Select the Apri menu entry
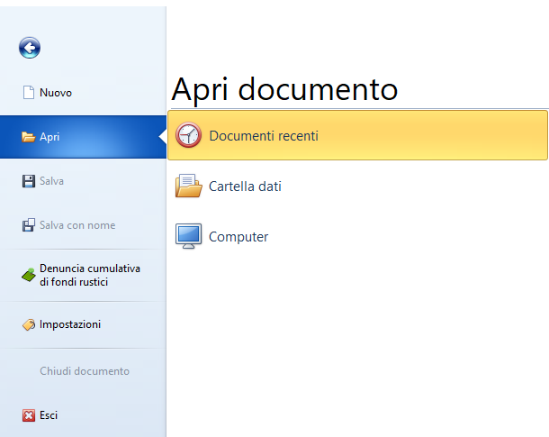Screen dimensions: 549x437 click(x=83, y=137)
